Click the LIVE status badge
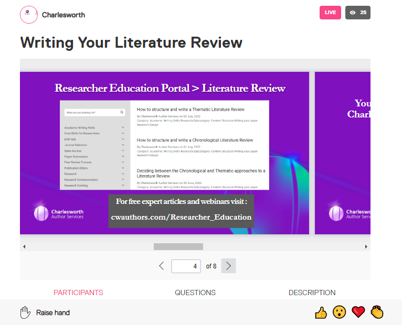The height and width of the screenshot is (325, 402). [x=330, y=13]
